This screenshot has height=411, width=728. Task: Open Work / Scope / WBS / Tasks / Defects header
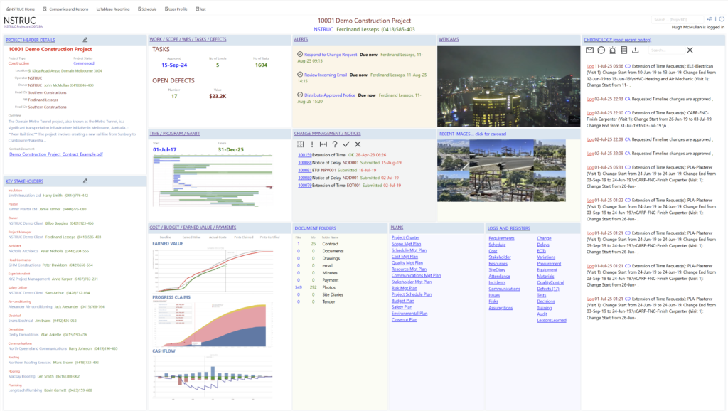coord(188,40)
